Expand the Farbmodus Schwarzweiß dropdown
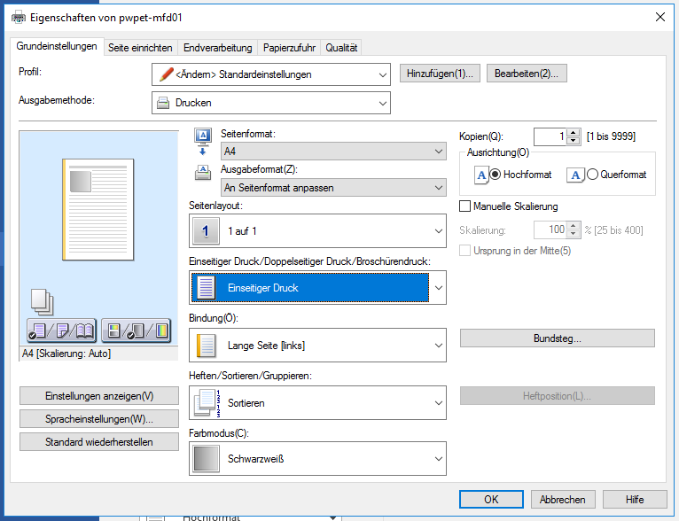 click(x=317, y=459)
